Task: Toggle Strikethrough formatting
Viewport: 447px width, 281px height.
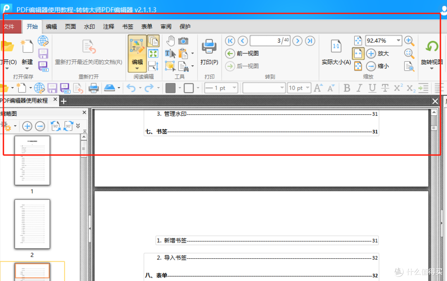Action: [385, 88]
